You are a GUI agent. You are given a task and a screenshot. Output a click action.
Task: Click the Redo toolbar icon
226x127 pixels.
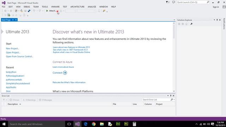pos(40,11)
